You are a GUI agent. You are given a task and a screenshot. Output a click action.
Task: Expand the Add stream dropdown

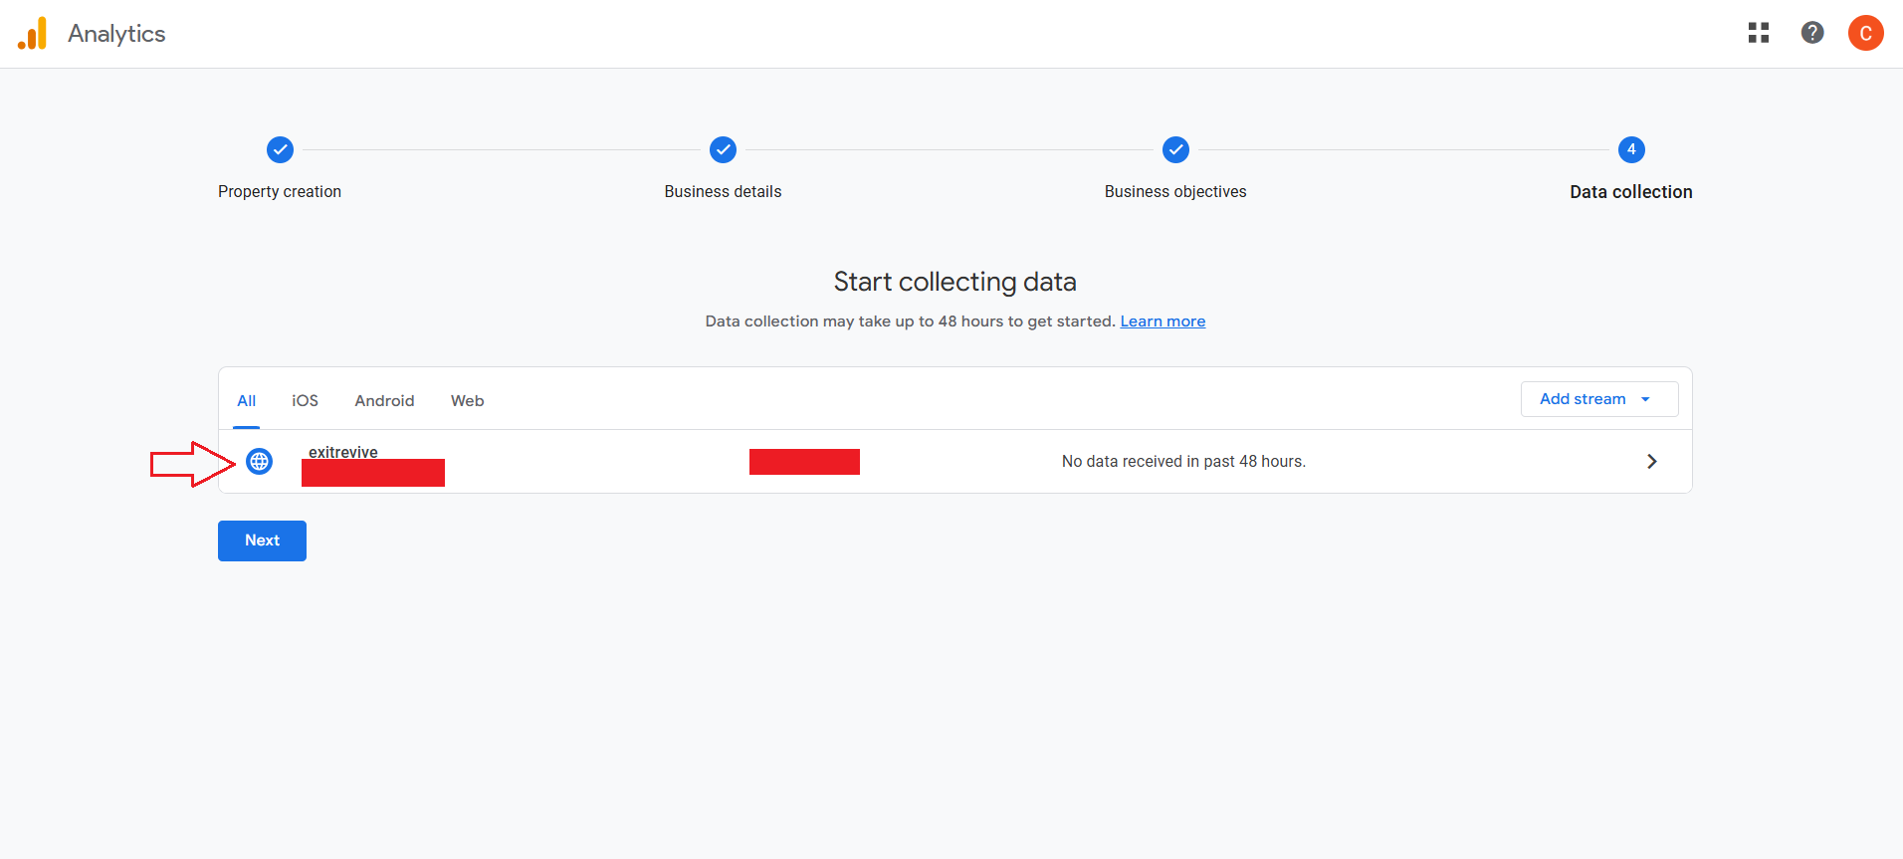coord(1598,399)
